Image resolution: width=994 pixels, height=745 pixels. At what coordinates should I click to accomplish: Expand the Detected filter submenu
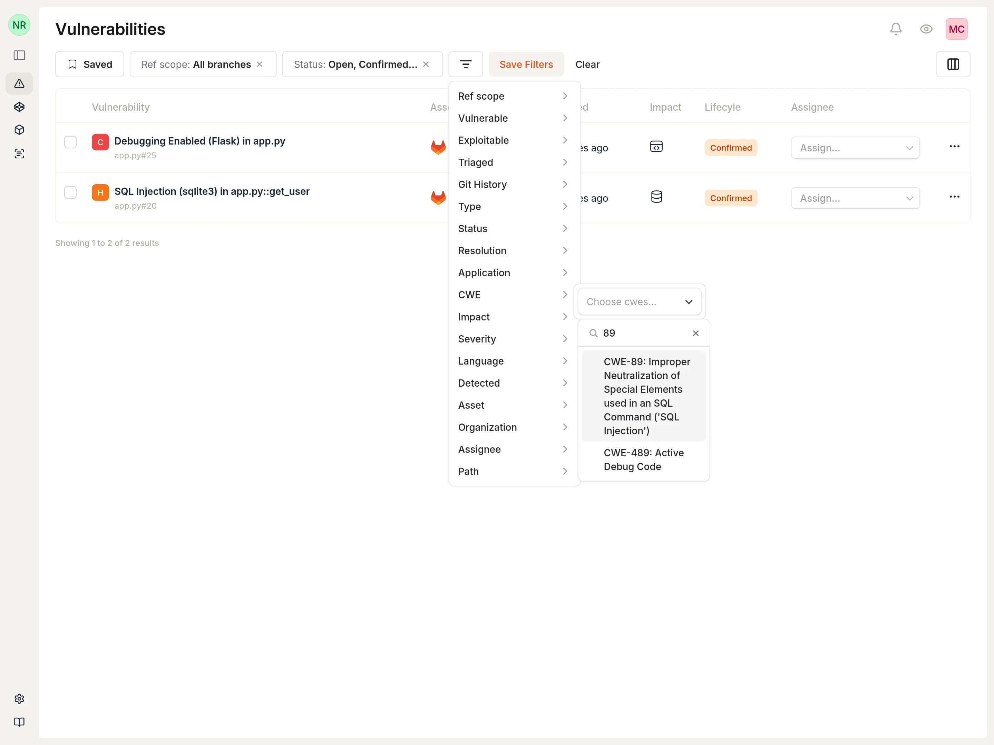click(x=514, y=383)
